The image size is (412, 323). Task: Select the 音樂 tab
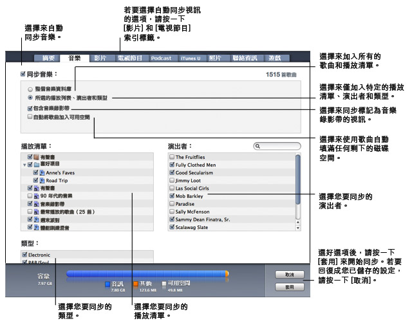click(x=75, y=58)
